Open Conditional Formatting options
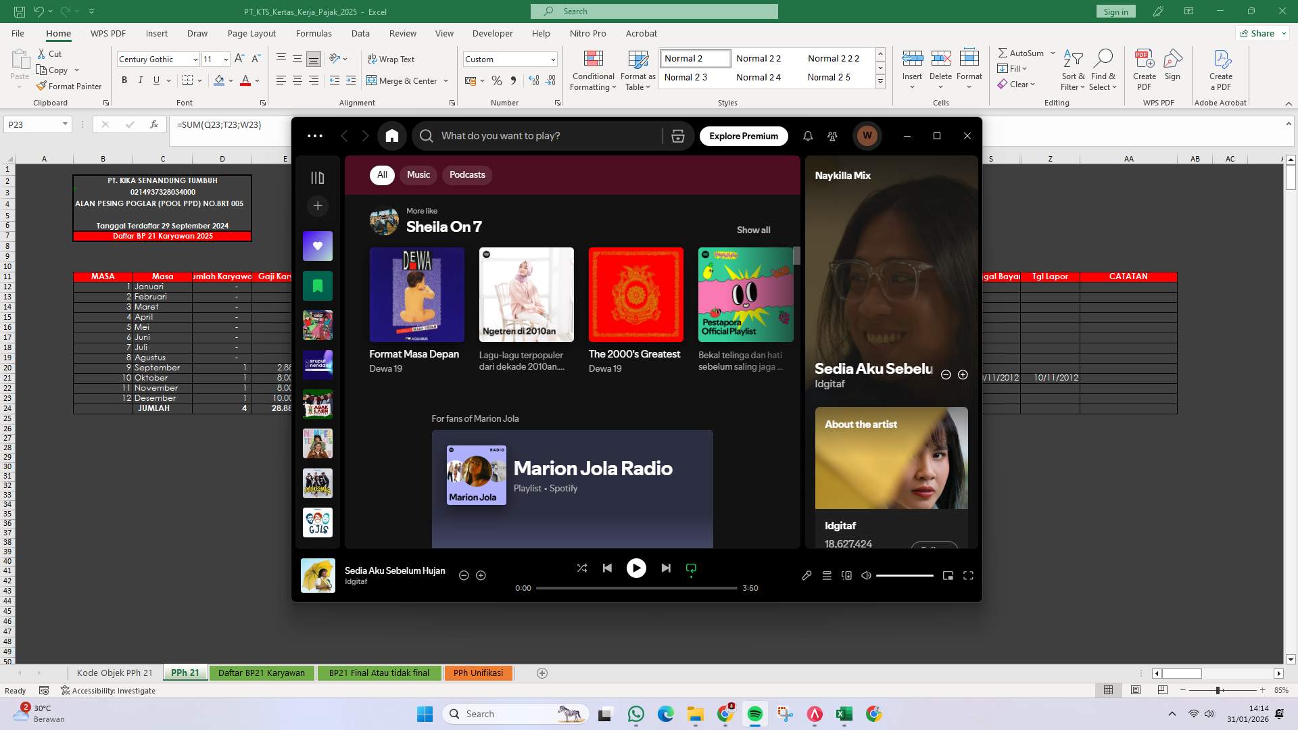This screenshot has width=1298, height=730. pyautogui.click(x=593, y=70)
